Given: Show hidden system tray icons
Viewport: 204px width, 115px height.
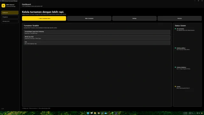Looking at the screenshot, I should pos(195,113).
